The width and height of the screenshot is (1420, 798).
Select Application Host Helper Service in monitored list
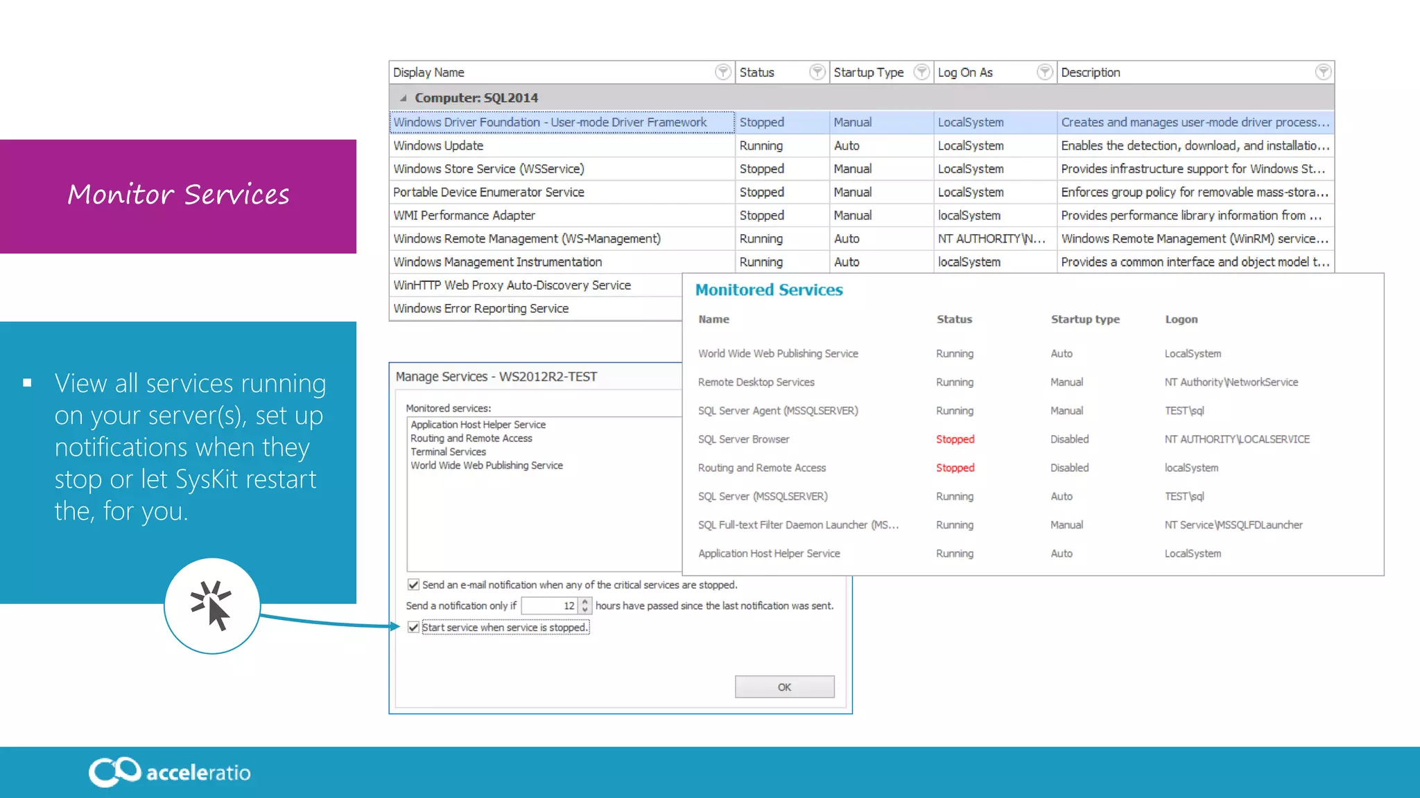[x=478, y=425]
